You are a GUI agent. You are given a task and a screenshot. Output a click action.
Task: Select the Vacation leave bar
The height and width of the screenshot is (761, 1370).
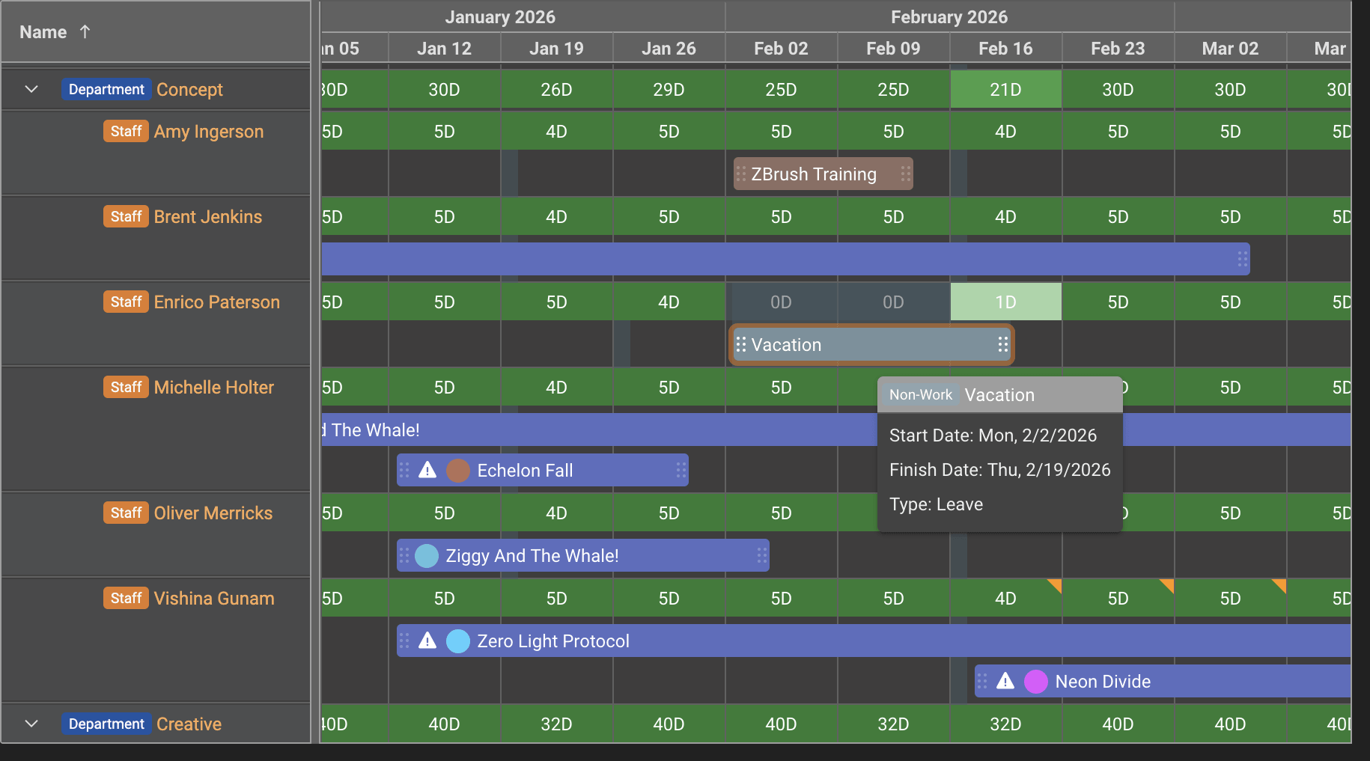click(871, 344)
